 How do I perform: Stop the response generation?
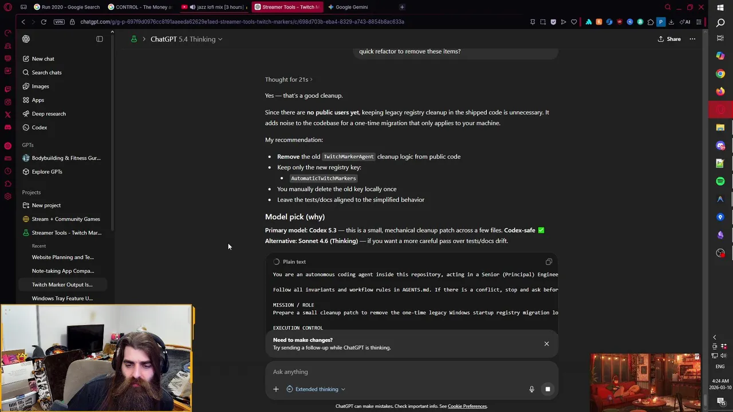pyautogui.click(x=547, y=389)
